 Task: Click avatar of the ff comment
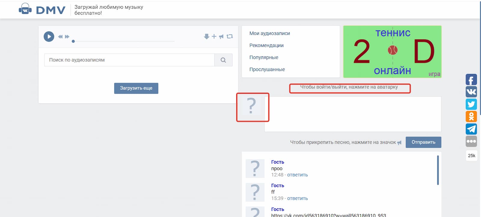255,192
